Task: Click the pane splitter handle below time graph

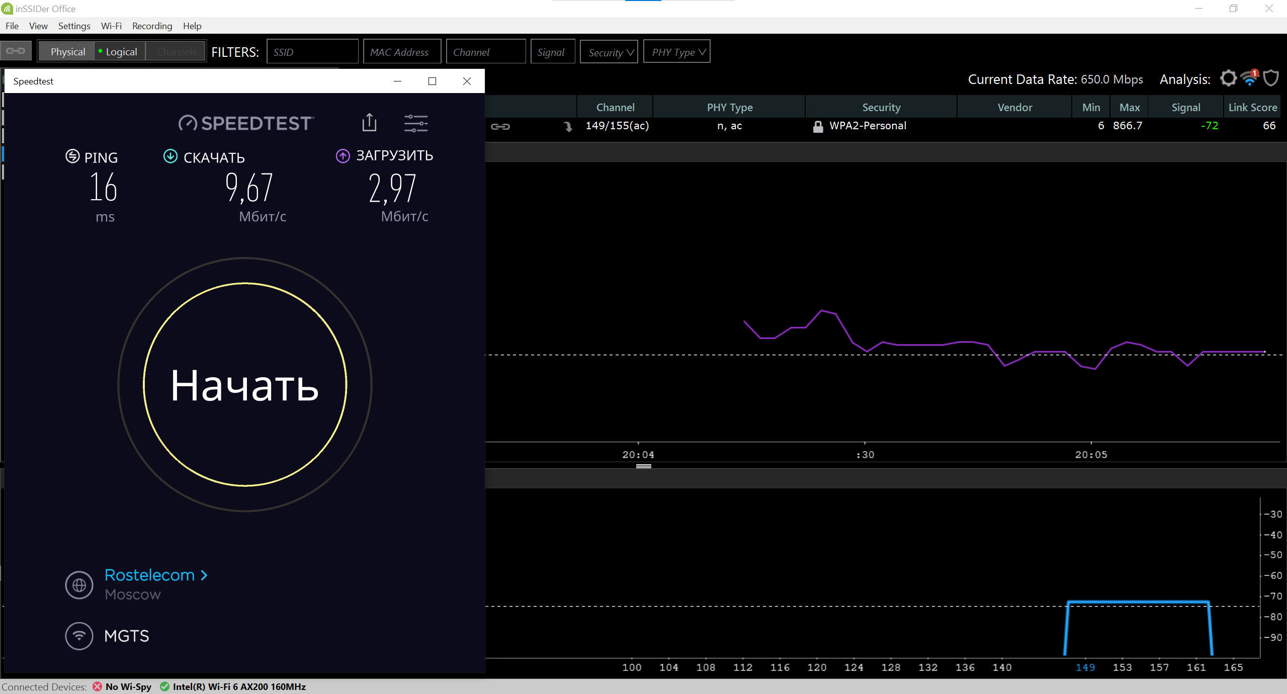Action: 643,466
